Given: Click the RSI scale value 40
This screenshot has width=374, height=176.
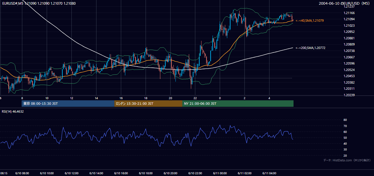Looking at the screenshot, I should [345, 144].
